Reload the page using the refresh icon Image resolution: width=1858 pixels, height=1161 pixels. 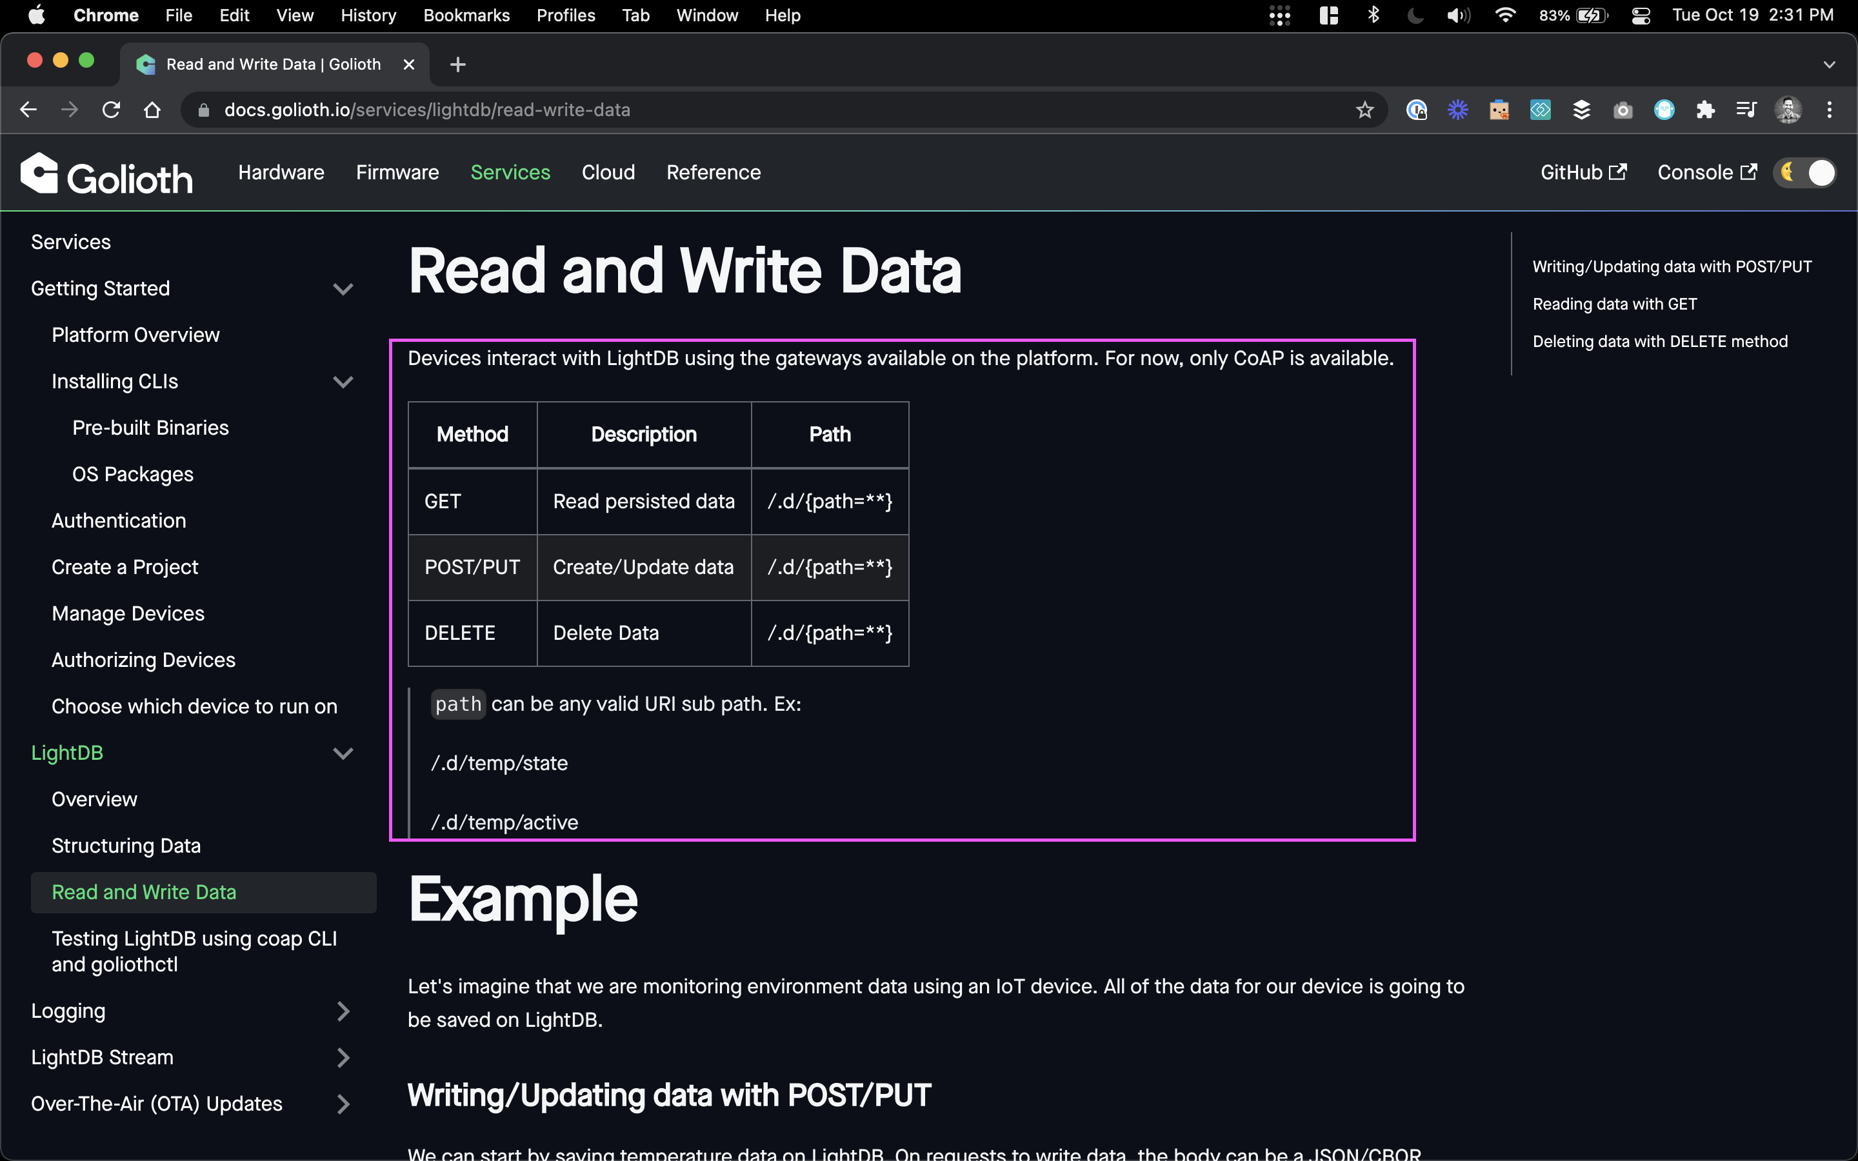(x=112, y=110)
